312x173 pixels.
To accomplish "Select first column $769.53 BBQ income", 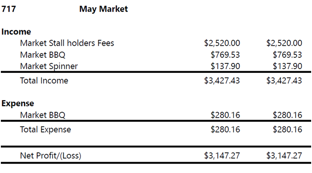I will point(225,55).
